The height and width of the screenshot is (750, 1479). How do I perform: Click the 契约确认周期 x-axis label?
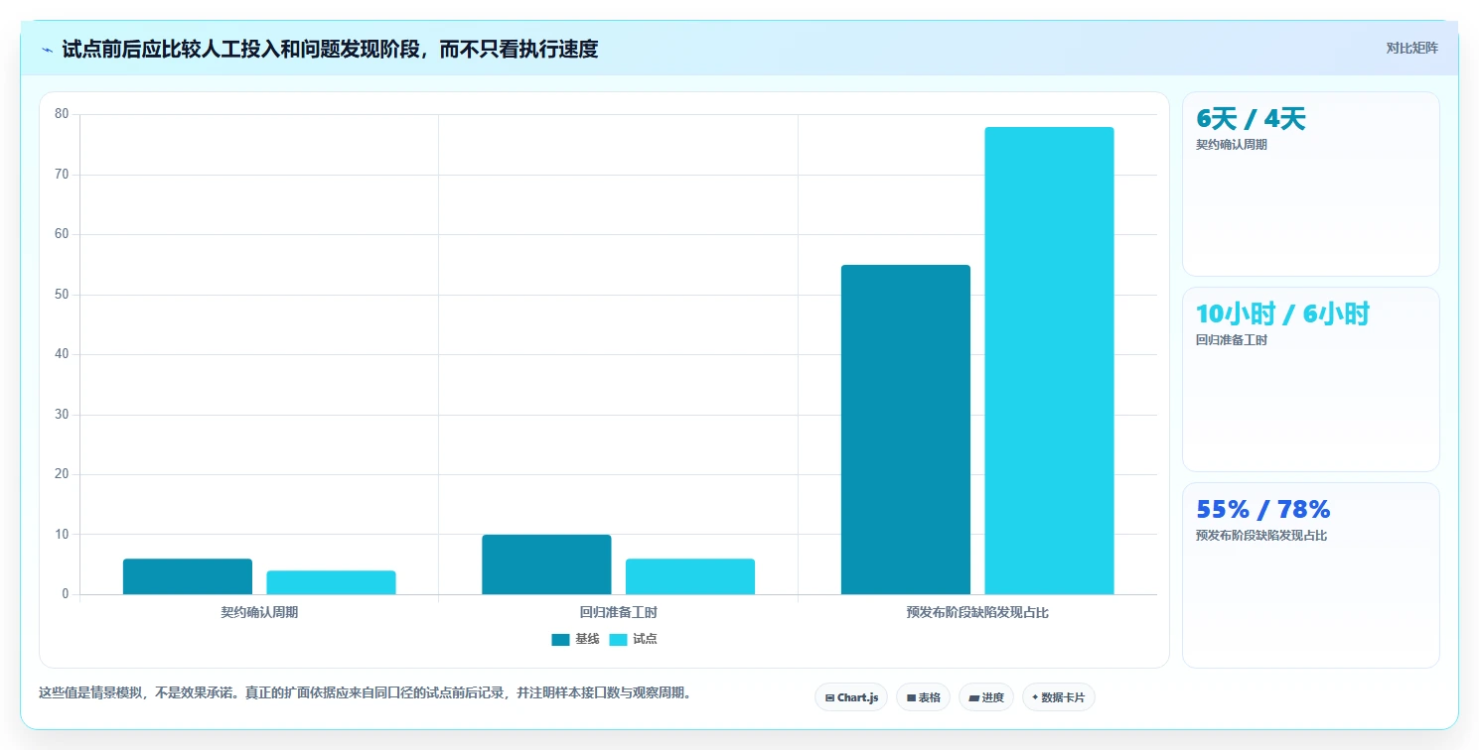[x=259, y=612]
